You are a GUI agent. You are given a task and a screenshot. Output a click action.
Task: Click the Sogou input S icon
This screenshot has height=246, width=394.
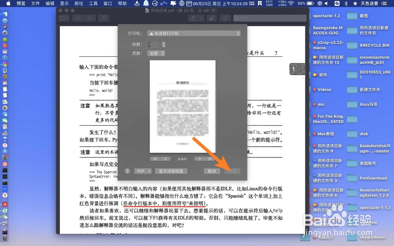(x=337, y=3)
